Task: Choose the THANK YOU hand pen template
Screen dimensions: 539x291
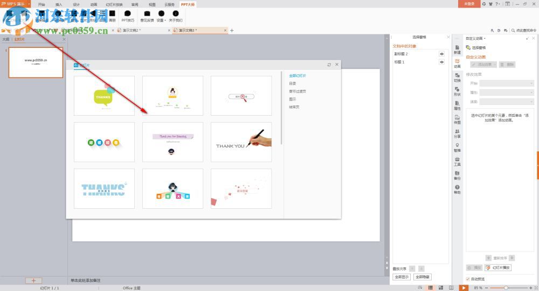Action: coord(241,142)
